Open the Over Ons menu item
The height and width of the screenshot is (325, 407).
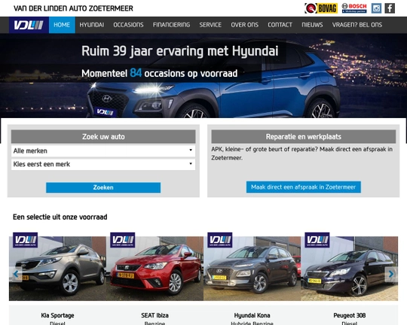244,25
